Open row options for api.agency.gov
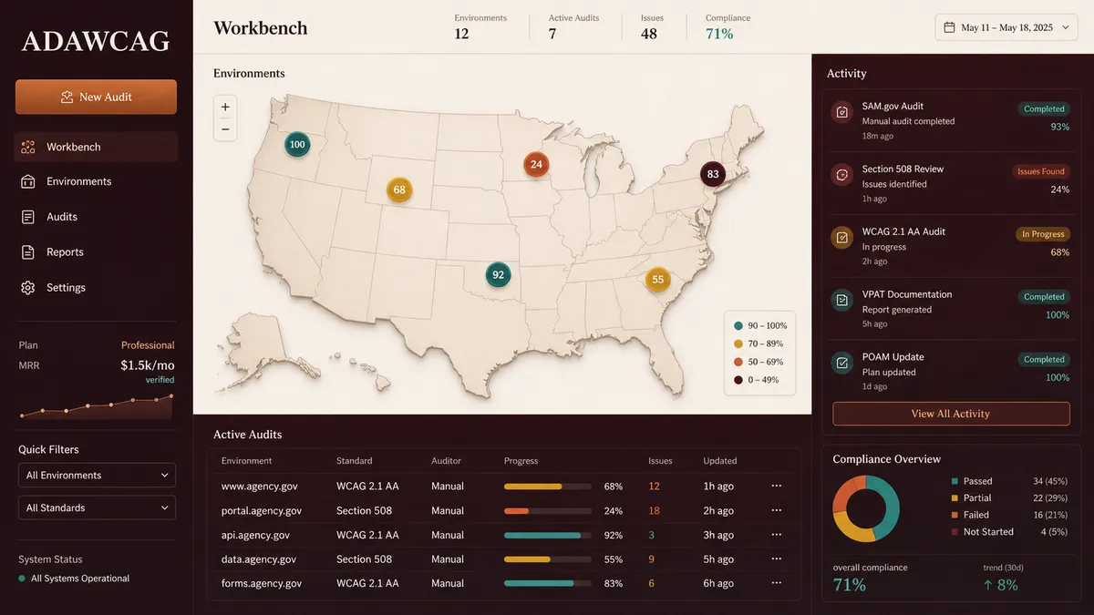 point(777,535)
